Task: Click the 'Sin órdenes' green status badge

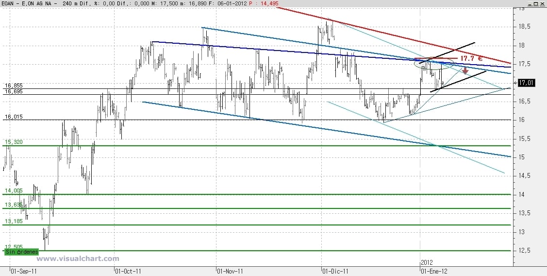Action: [22, 252]
